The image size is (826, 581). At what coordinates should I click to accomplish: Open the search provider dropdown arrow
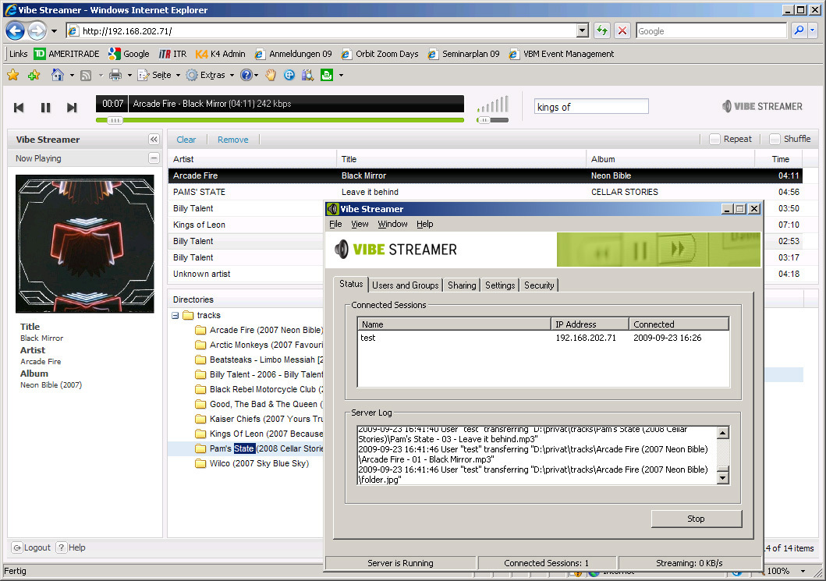[x=812, y=30]
